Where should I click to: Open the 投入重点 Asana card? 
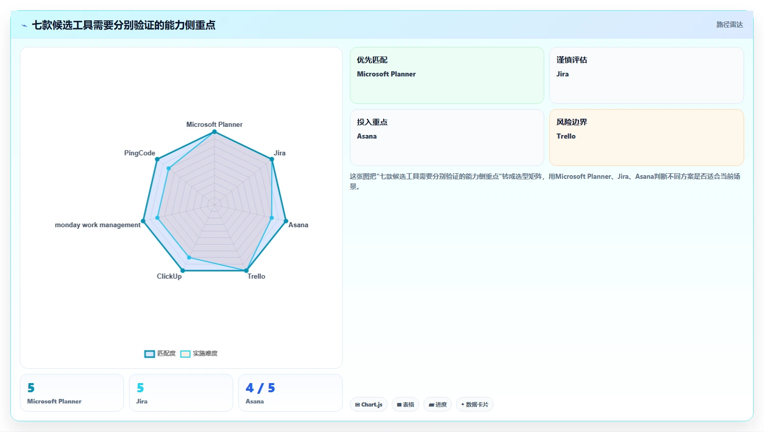click(x=447, y=138)
